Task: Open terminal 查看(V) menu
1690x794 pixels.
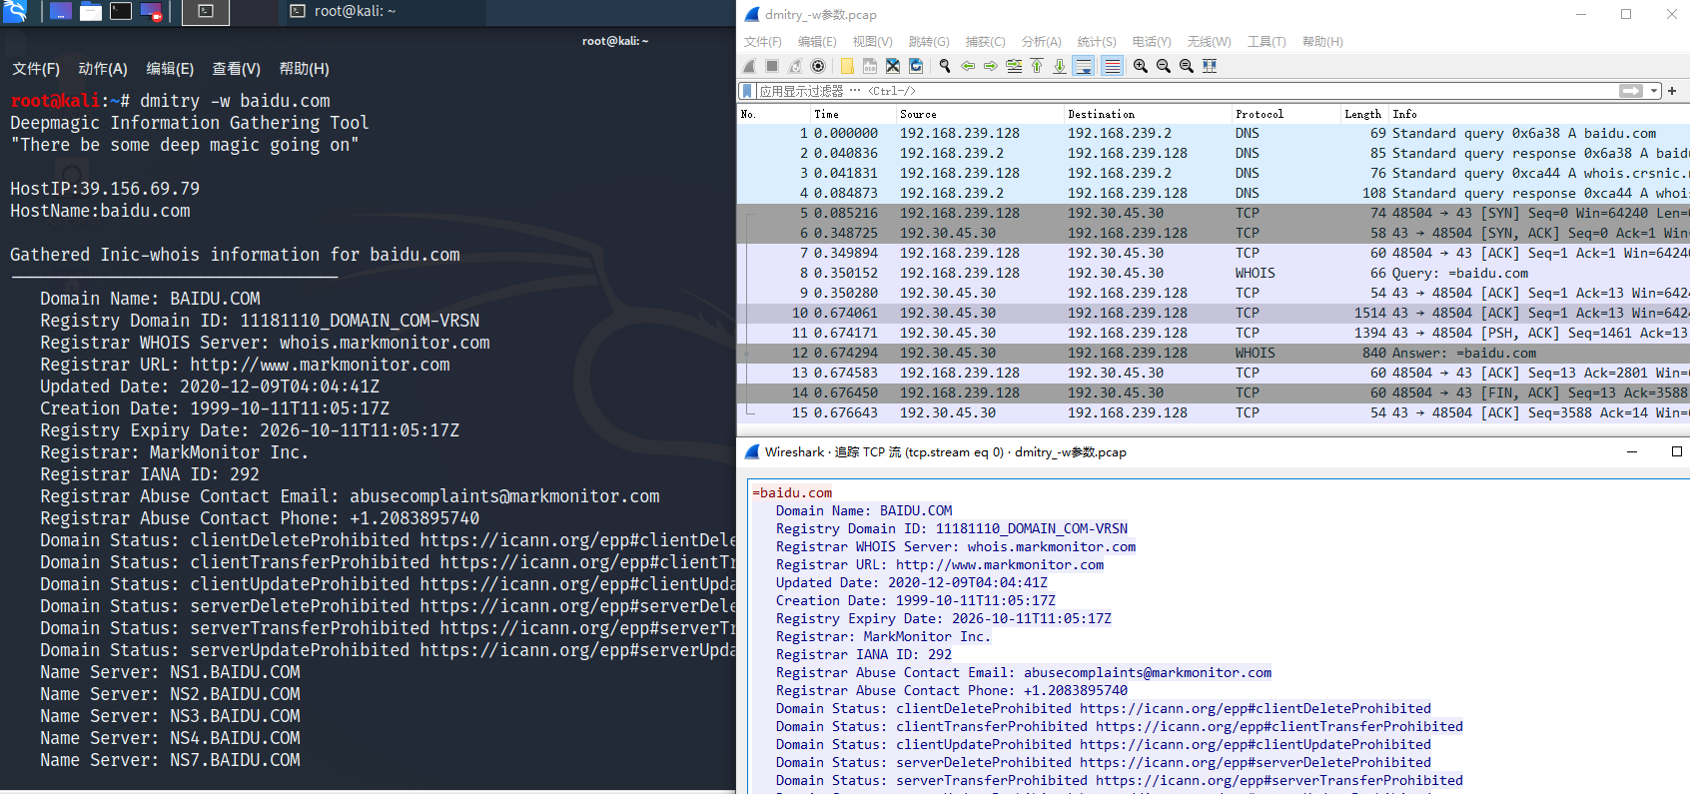Action: (236, 69)
